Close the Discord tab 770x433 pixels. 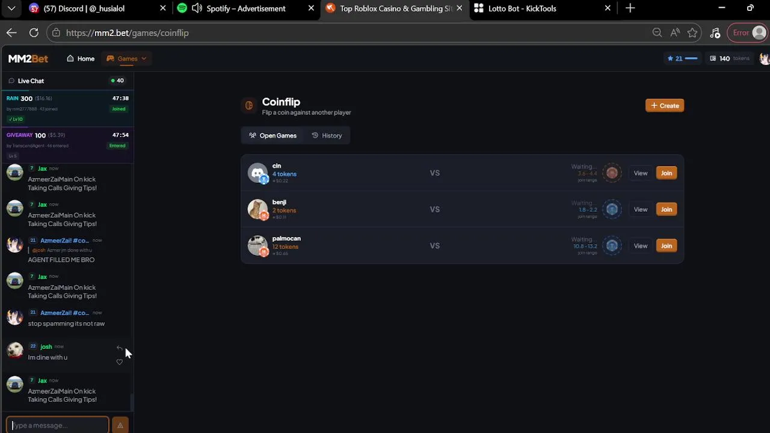(163, 8)
